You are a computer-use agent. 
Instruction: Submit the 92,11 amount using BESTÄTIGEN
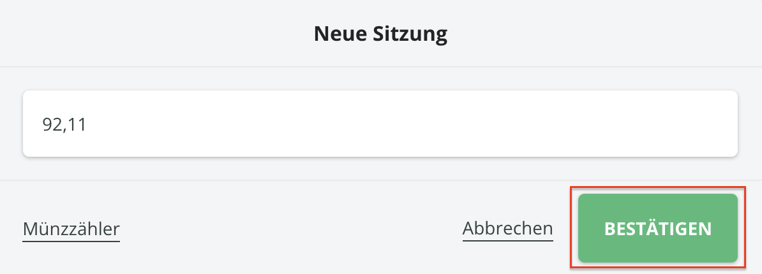click(x=658, y=229)
